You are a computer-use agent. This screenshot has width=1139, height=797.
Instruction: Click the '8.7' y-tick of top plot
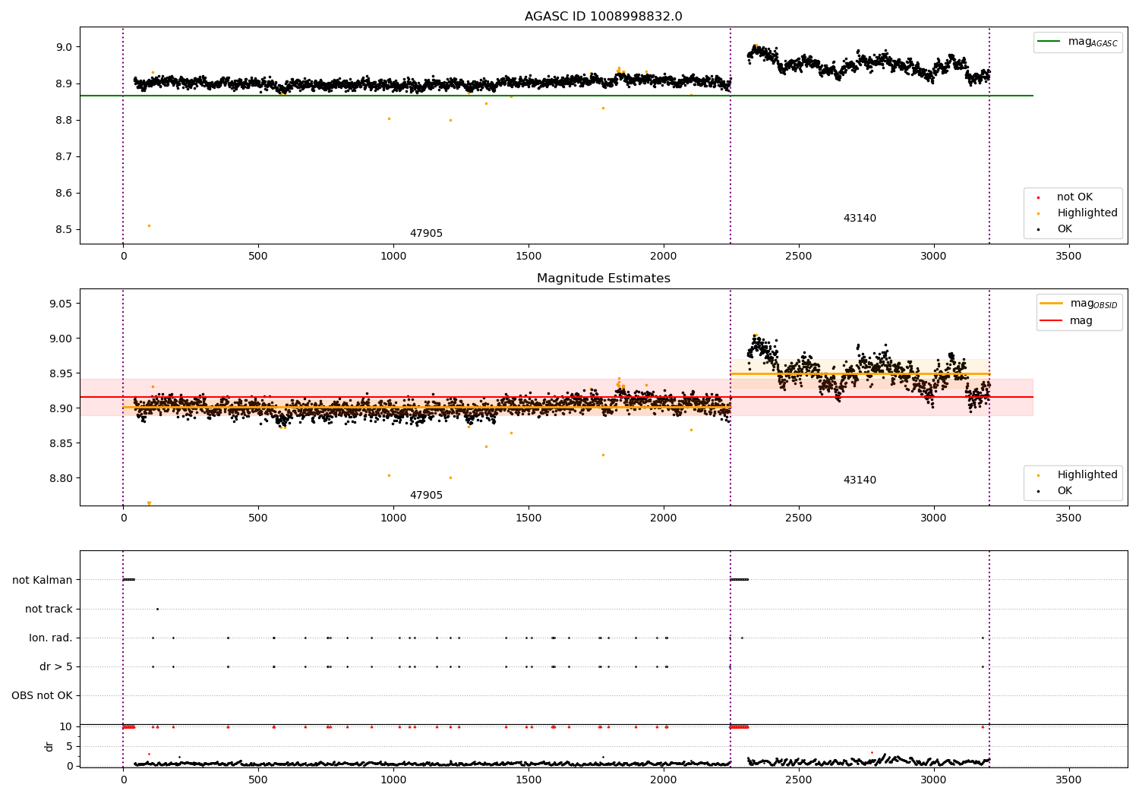[65, 157]
